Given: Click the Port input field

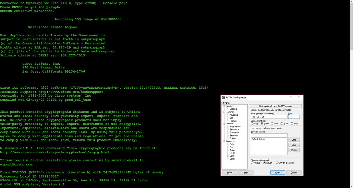Looking at the screenshot, I should [294, 117].
